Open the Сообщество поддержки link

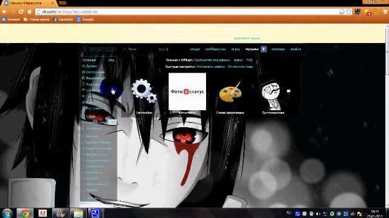(x=212, y=60)
